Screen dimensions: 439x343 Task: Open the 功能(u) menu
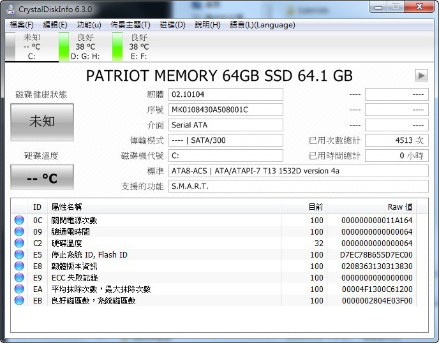(89, 25)
